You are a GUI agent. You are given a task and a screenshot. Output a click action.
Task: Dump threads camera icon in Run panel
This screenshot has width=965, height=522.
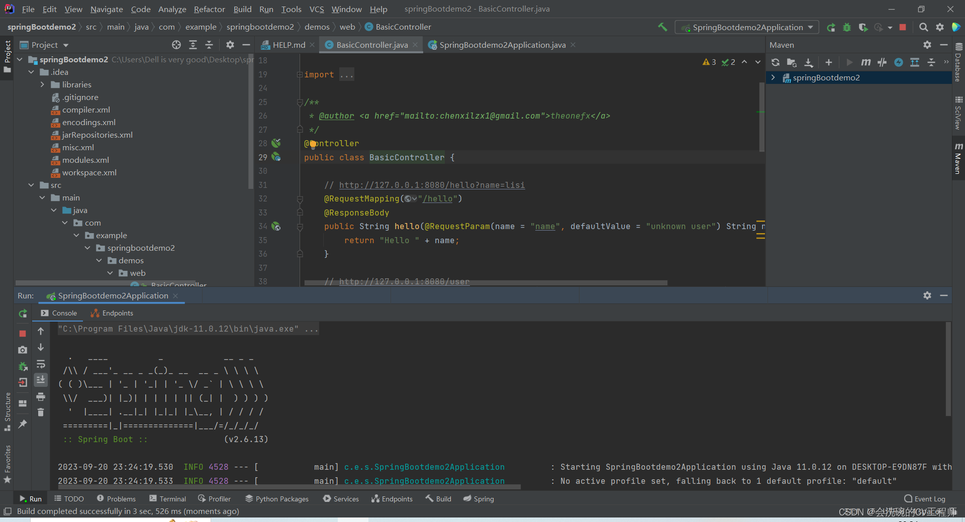coord(23,350)
